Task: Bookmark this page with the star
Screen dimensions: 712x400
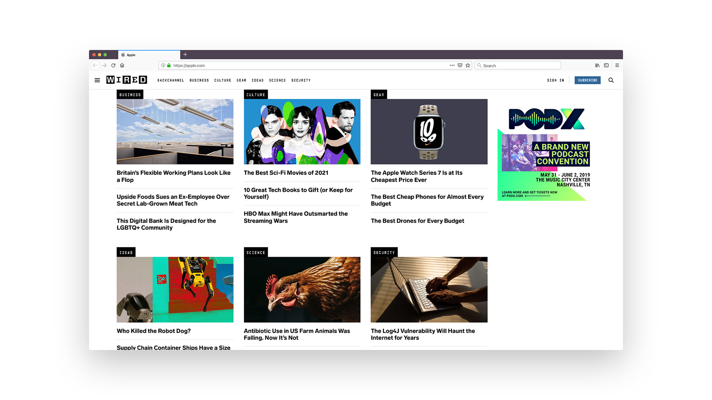Action: coord(468,66)
